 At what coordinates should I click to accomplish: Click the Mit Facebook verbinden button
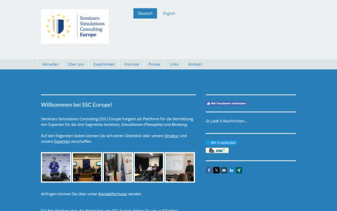pos(226,104)
